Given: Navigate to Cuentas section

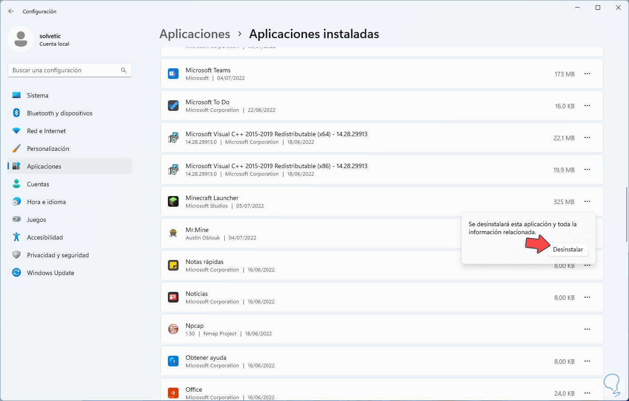Looking at the screenshot, I should (70, 184).
